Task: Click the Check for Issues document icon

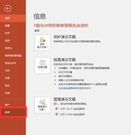Action: (42, 63)
